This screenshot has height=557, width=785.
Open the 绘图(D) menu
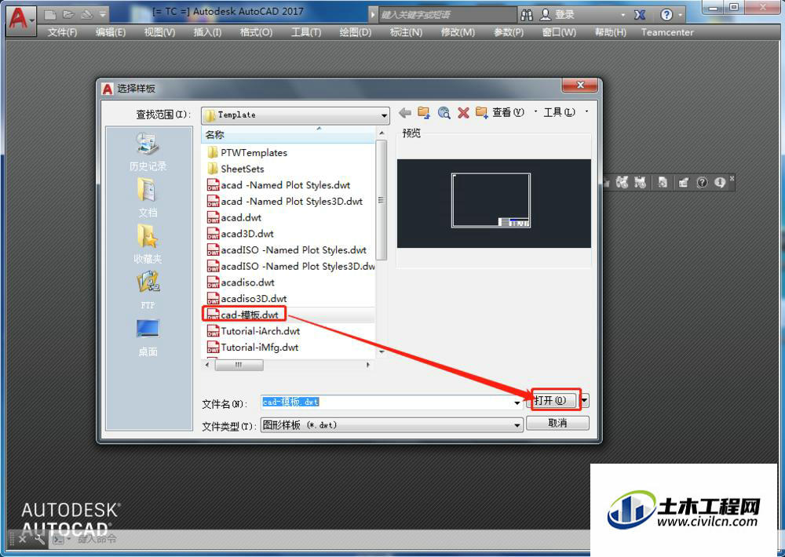(356, 32)
